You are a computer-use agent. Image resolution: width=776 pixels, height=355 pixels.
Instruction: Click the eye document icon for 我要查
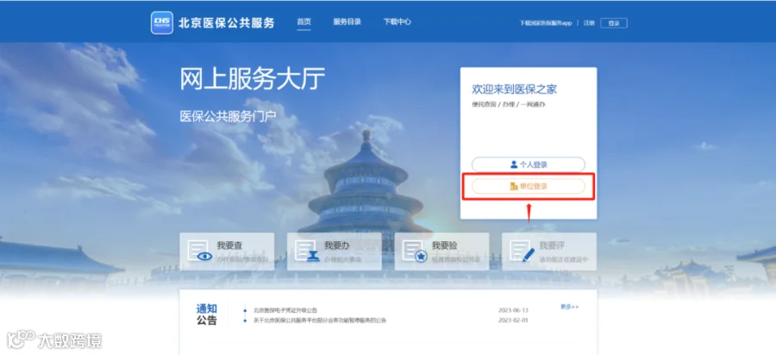click(200, 251)
